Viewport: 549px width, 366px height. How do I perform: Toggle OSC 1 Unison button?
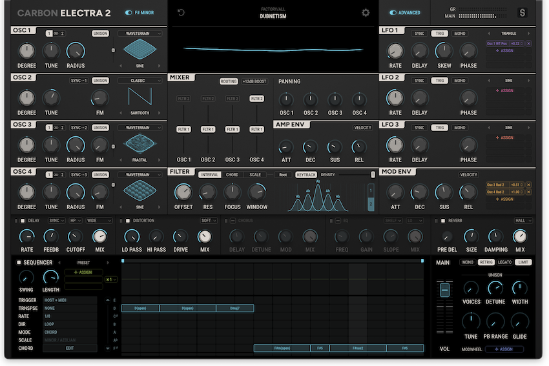pos(100,34)
